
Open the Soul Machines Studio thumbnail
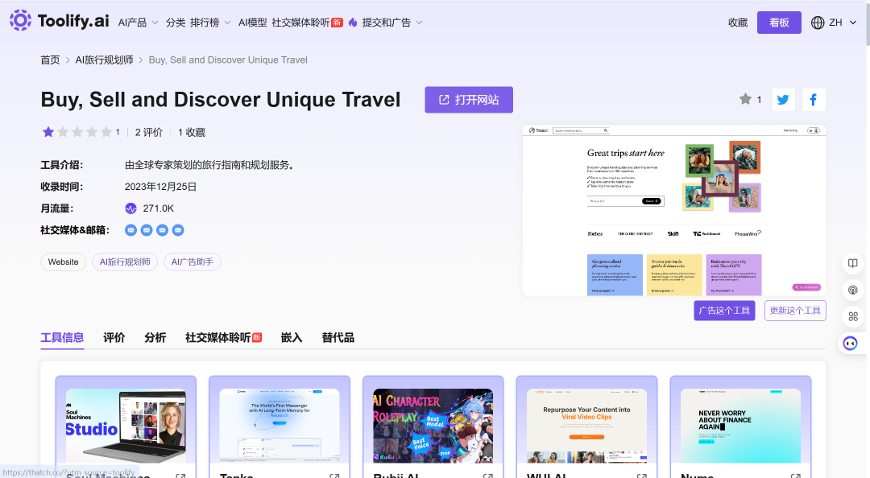[126, 426]
